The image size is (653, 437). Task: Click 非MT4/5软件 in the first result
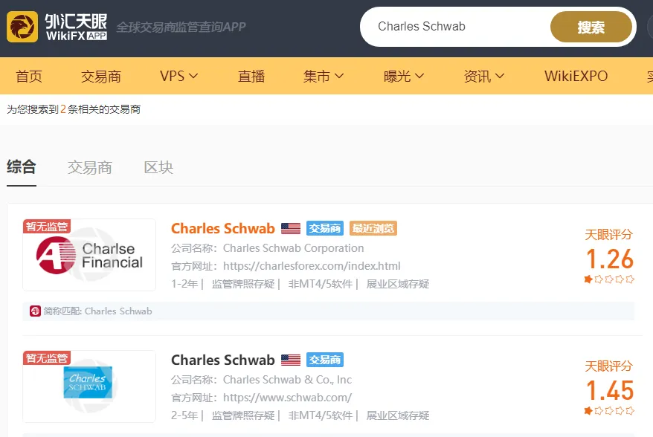(321, 284)
